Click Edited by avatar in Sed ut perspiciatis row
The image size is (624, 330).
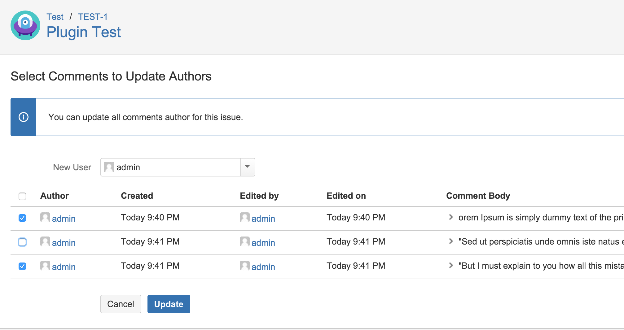point(245,241)
